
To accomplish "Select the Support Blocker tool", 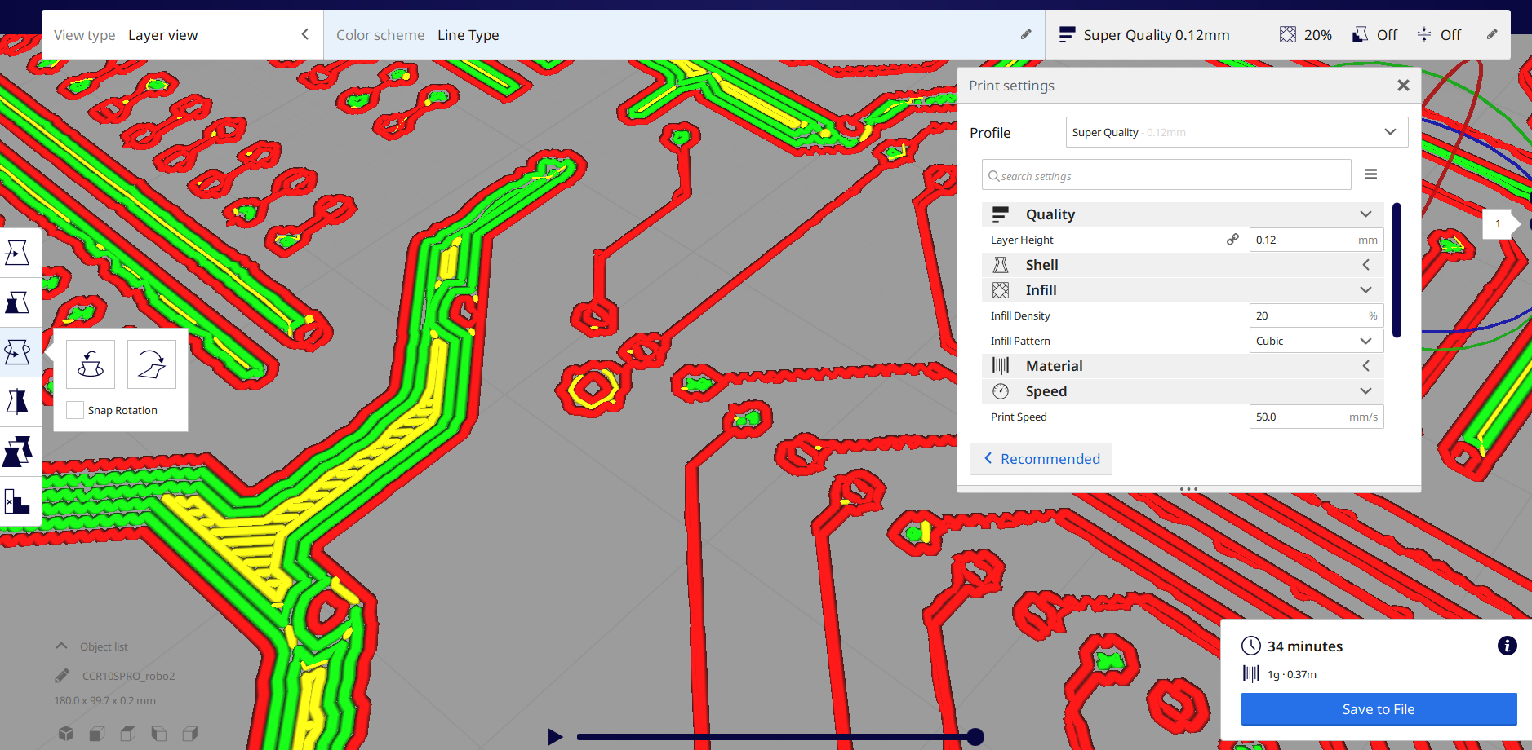I will click(17, 501).
